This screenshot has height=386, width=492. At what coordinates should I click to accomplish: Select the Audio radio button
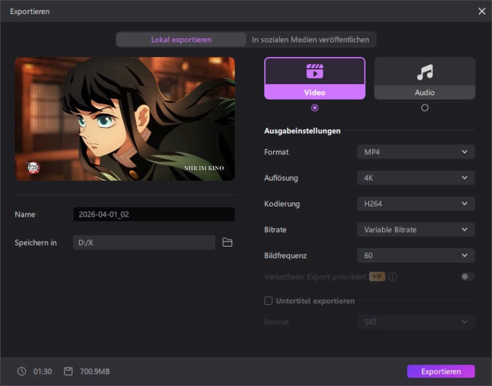[x=424, y=108]
